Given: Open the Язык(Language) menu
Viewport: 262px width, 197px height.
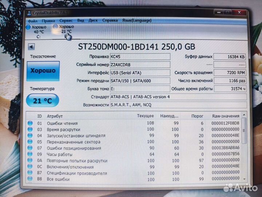Looking at the screenshot, I should pyautogui.click(x=137, y=20).
